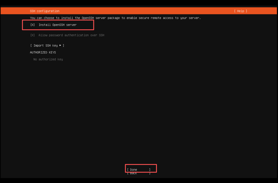Click the chevron next to Import SSH key
Viewport: 278px width, 183px height.
(60, 45)
